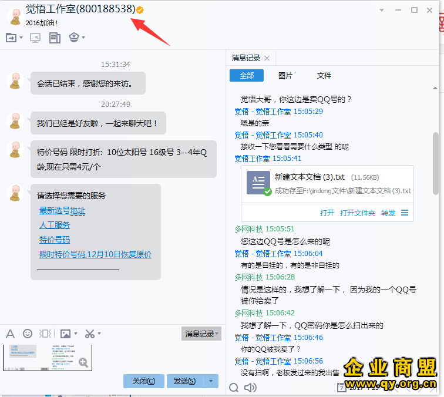The height and width of the screenshot is (397, 444).
Task: Open the 新建文本文档 (3).txt file card icon
Action: tap(259, 183)
